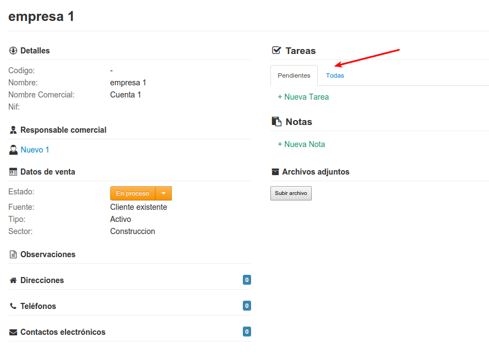Open the Nuevo 1 responsible link
Image resolution: width=489 pixels, height=353 pixels.
click(x=35, y=150)
